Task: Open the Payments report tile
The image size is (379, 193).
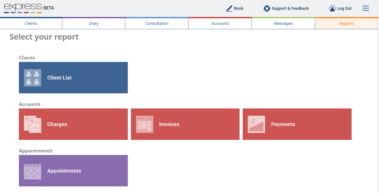Action: 297,124
